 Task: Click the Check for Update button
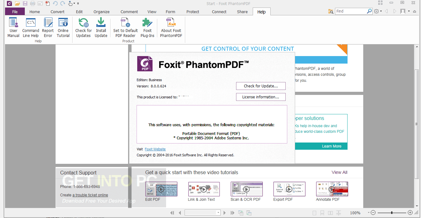pos(261,86)
